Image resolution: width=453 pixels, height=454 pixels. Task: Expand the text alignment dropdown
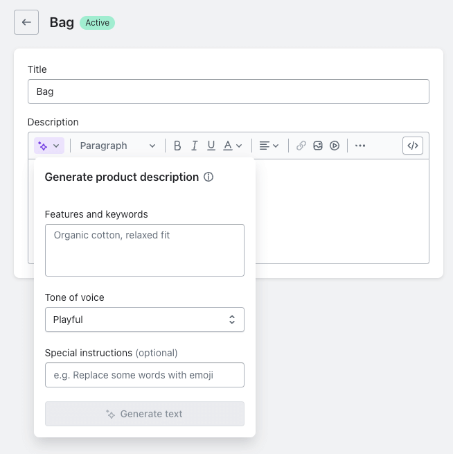click(269, 146)
